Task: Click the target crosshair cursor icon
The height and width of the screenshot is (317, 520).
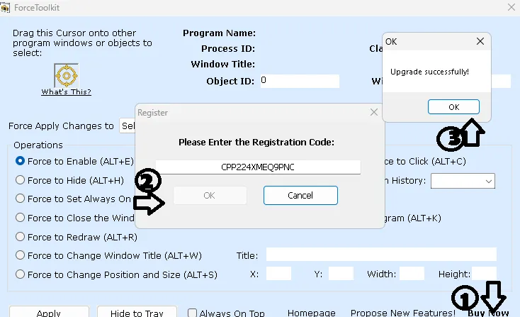Action: click(66, 74)
